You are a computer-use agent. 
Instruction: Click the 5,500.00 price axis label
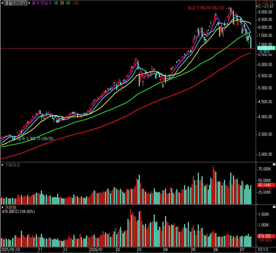coord(265,76)
